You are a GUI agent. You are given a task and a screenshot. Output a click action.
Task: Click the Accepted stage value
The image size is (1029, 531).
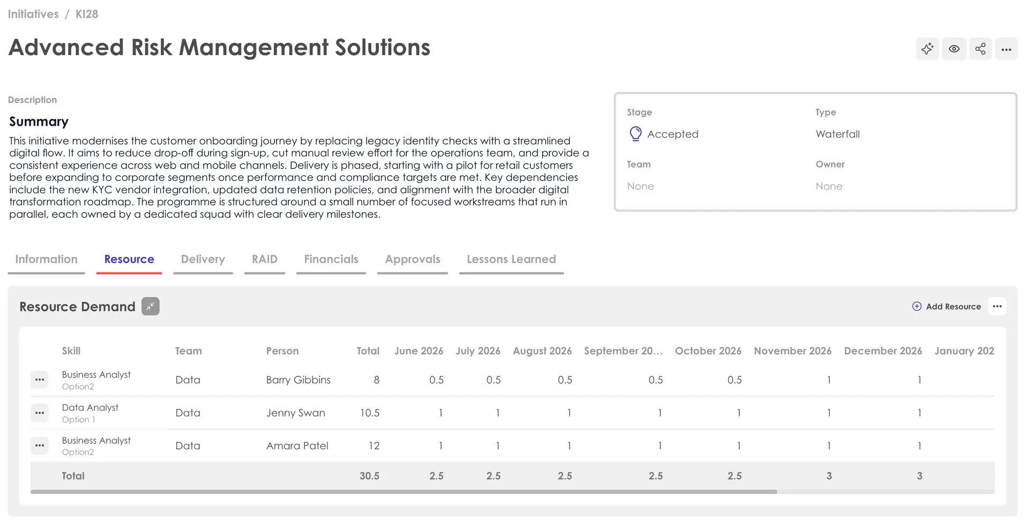tap(673, 134)
